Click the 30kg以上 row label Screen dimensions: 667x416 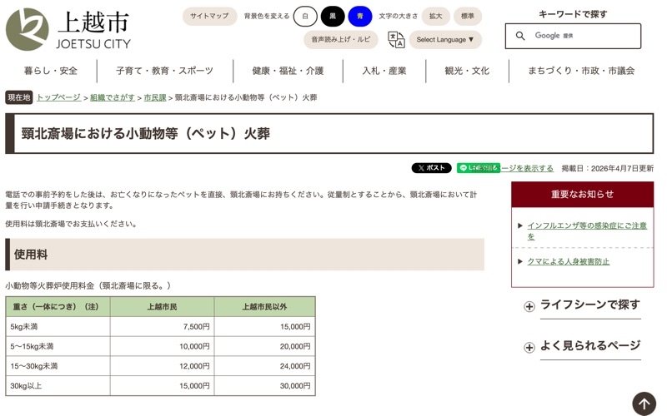(26, 386)
